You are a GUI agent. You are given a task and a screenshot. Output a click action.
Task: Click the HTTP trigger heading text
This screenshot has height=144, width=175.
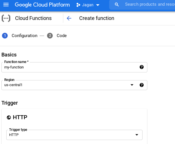click(20, 117)
